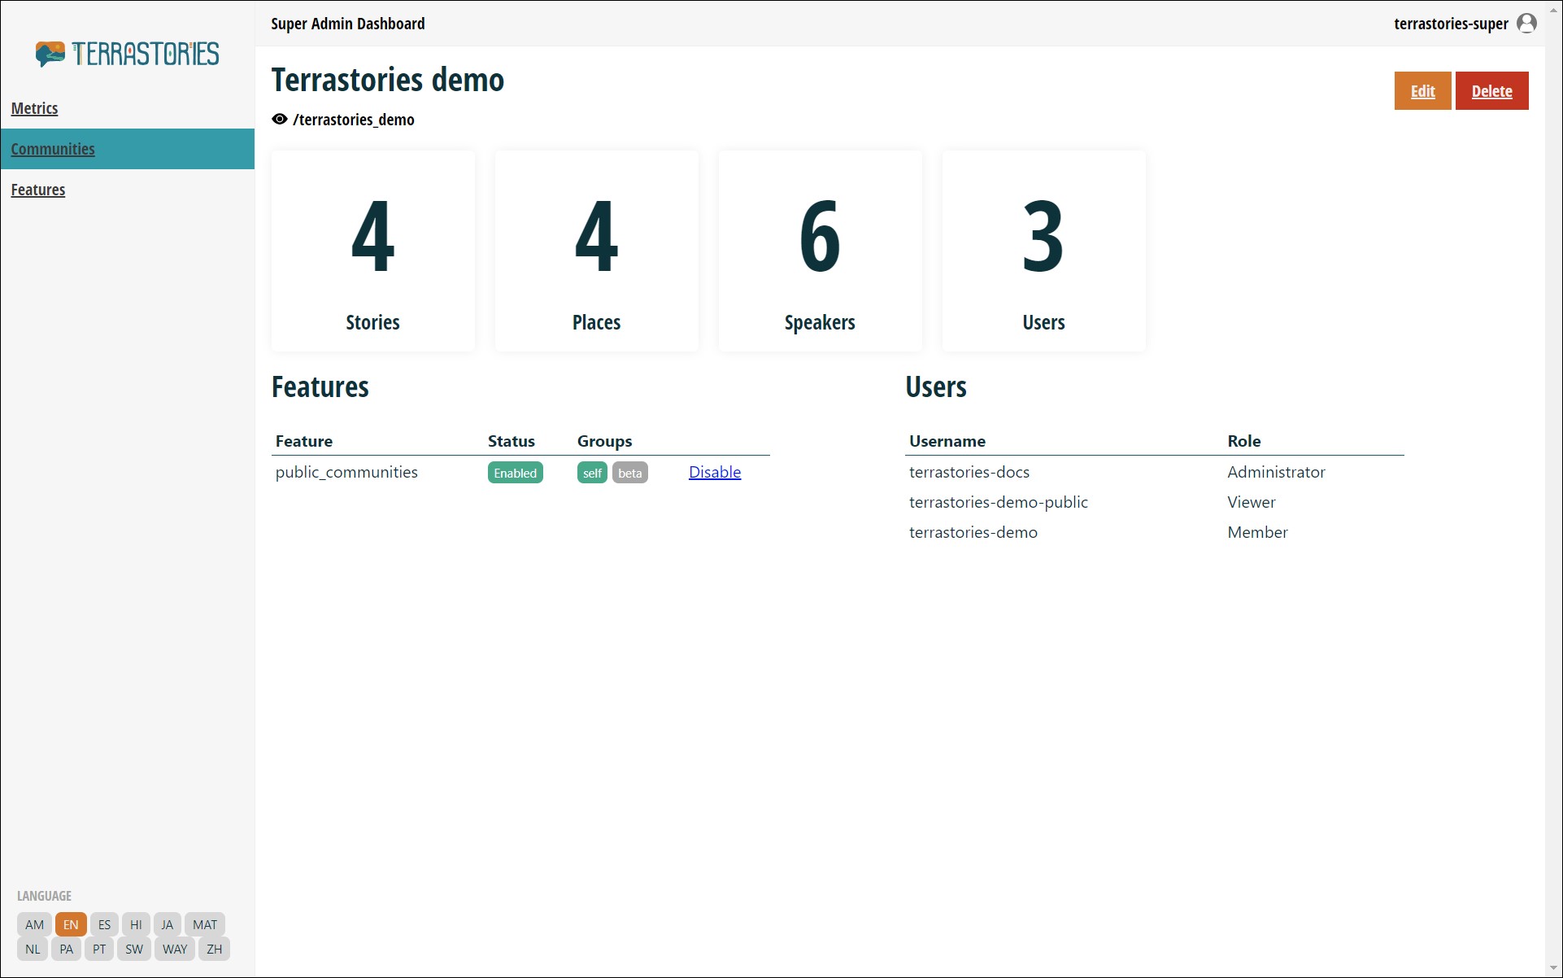Click the beta group badge
This screenshot has width=1563, height=978.
[629, 473]
